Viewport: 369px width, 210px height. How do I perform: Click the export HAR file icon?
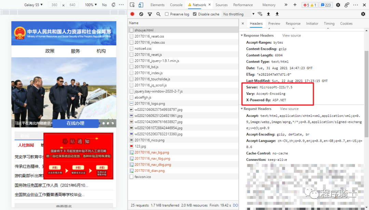(277, 14)
